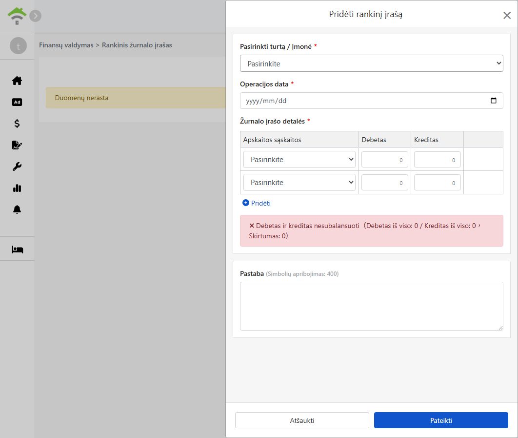Screen dimensions: 518x438
Task: Open the wrench maintenance icon
Action: click(x=17, y=167)
